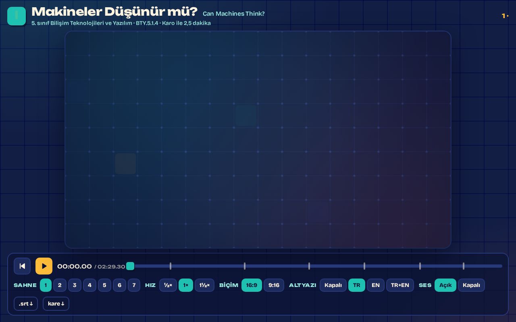The image size is (516, 322).
Task: Click the last scene marker on the timeline
Action: tap(464, 266)
